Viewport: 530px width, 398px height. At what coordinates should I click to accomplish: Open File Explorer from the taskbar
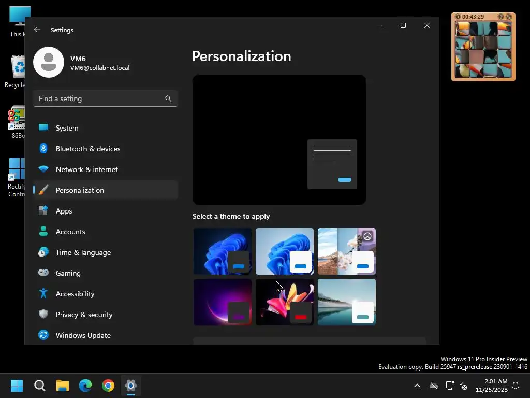point(63,386)
